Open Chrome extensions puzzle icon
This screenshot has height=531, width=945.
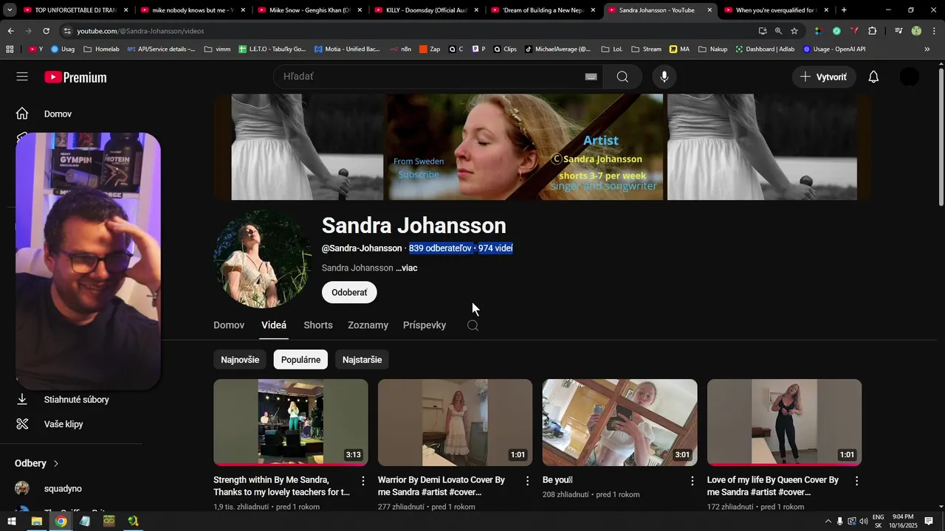[x=872, y=31]
